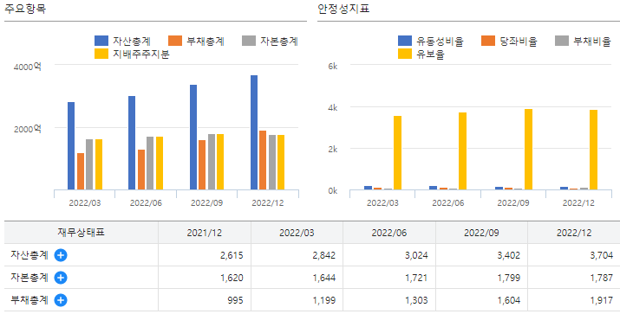Click the 당좌비율 legend label
The width and height of the screenshot is (620, 314).
point(519,41)
